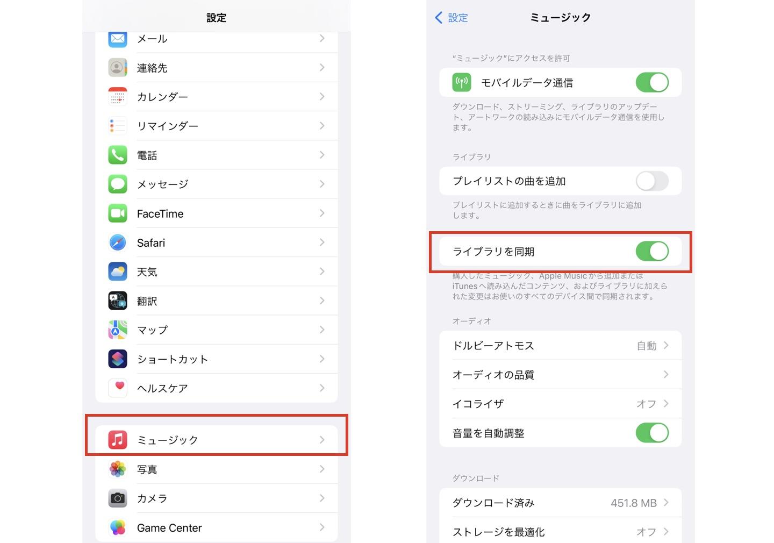Screen dimensions: 774x543
Task: Open 天気 settings label
Action: 147,271
